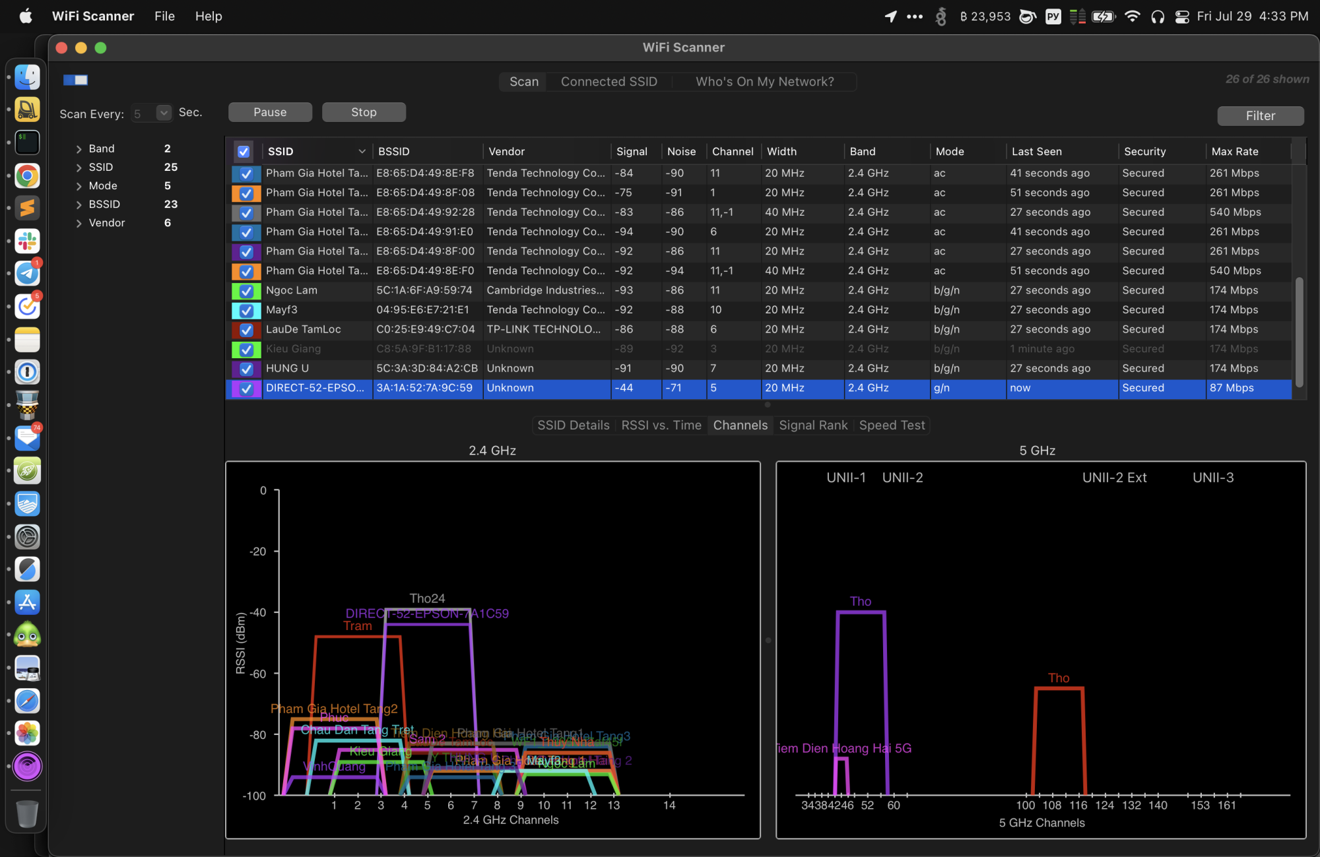Open the mail app with 74 badge

(27, 438)
